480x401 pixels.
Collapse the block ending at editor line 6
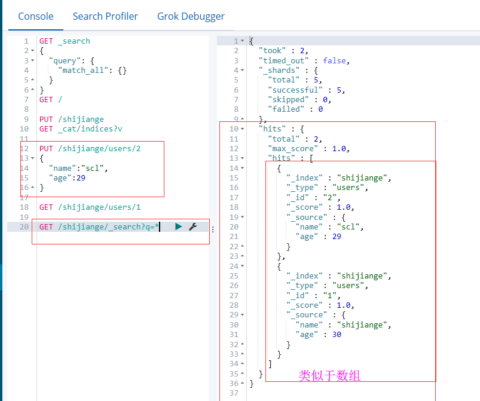pyautogui.click(x=33, y=90)
